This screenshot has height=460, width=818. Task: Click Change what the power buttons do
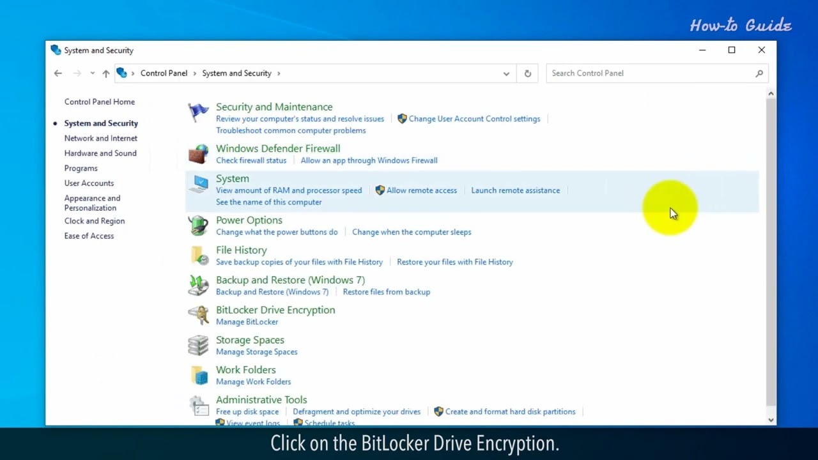click(x=277, y=232)
